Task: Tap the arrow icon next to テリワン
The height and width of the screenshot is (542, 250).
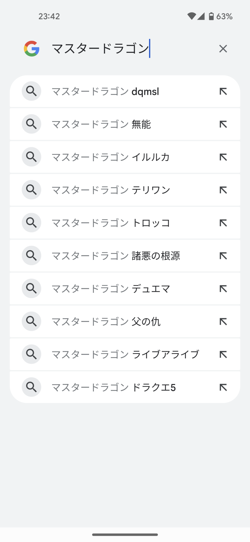Action: click(x=223, y=190)
